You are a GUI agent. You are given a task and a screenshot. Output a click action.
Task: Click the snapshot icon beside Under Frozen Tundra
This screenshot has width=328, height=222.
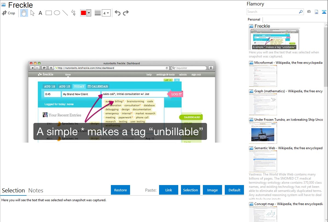pos(251,120)
